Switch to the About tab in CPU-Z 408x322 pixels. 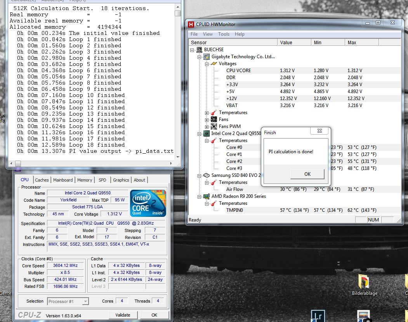coord(139,180)
